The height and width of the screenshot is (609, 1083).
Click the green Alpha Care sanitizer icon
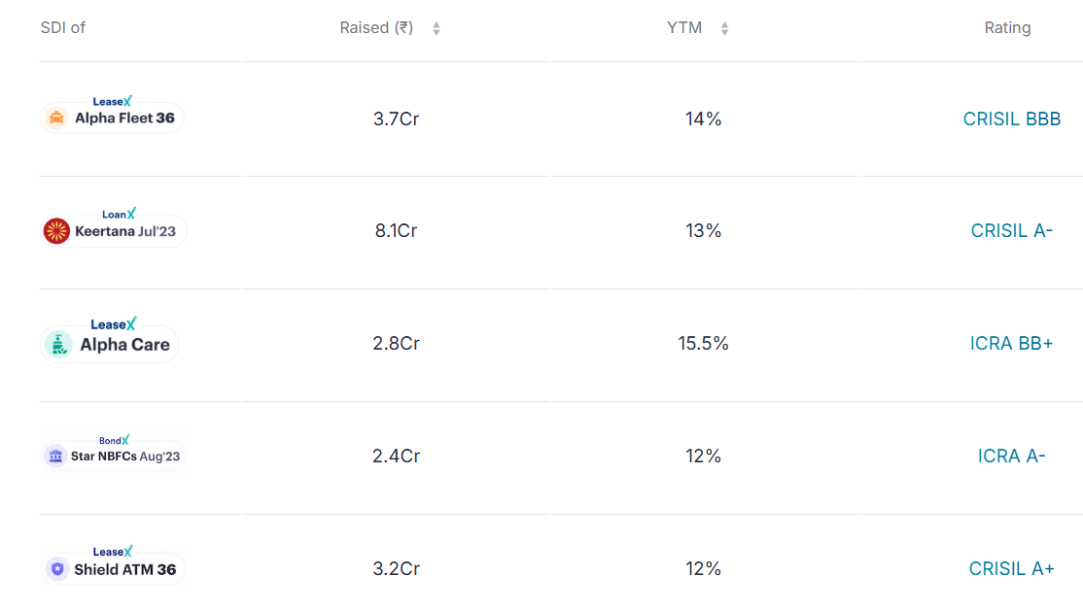(58, 344)
